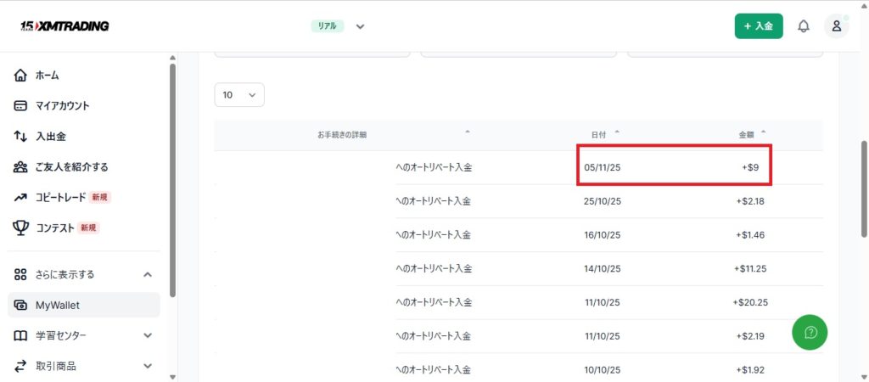Click the home icon in sidebar
Image resolution: width=869 pixels, height=382 pixels.
tap(21, 76)
